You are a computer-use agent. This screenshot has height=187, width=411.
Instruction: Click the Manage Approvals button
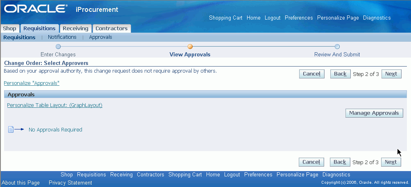pyautogui.click(x=374, y=113)
